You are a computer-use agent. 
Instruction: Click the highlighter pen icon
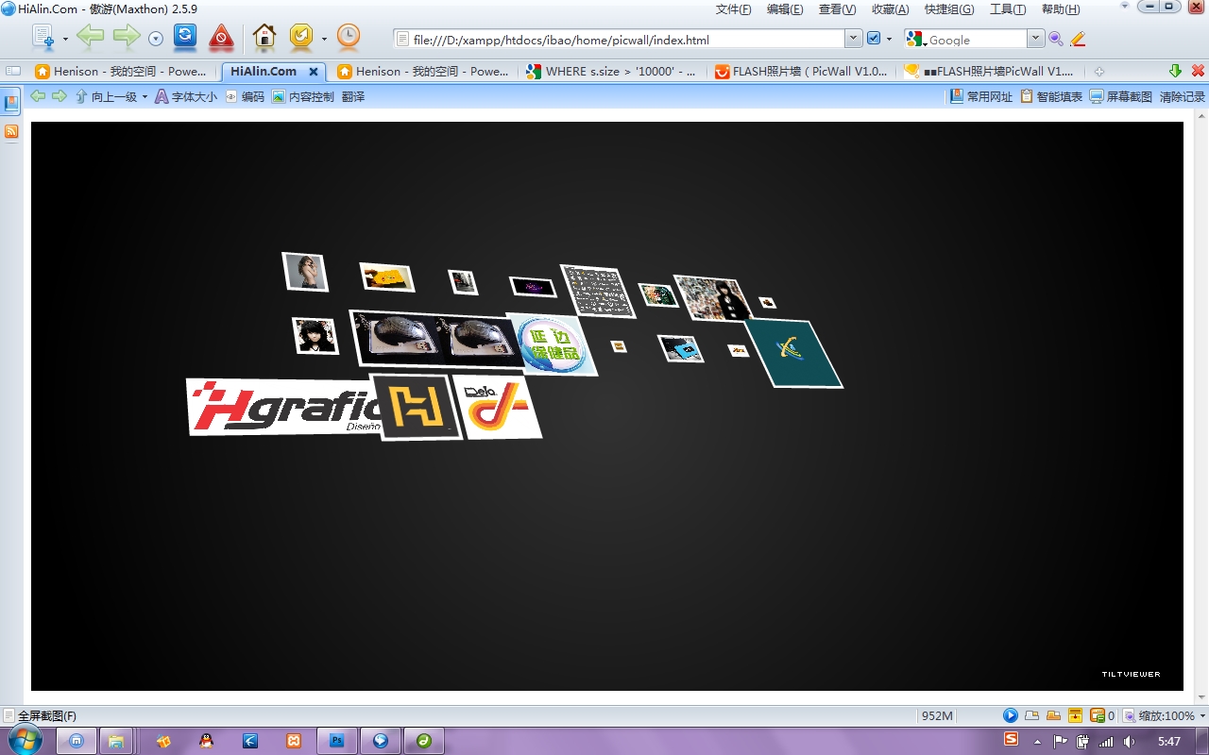[x=1077, y=39]
